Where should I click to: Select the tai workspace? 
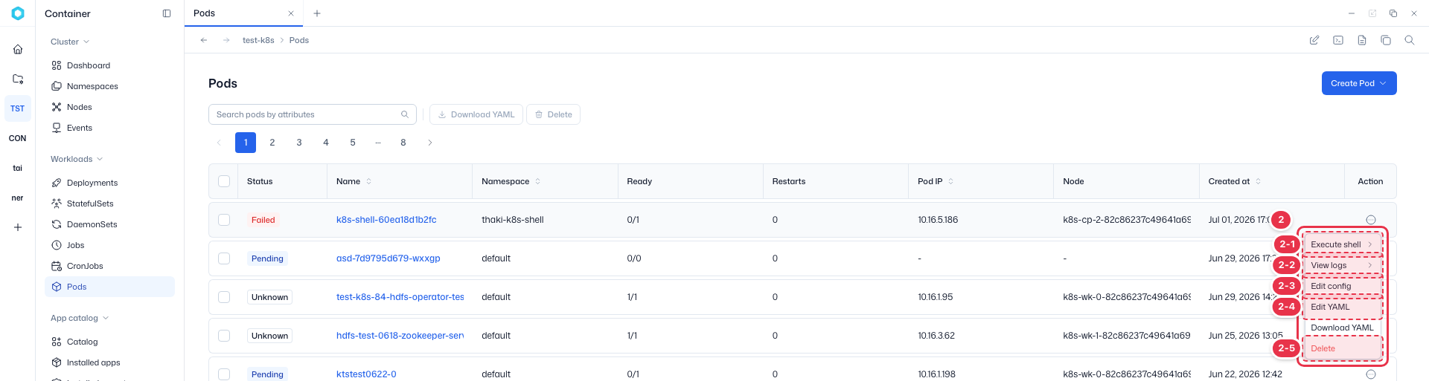tap(18, 168)
